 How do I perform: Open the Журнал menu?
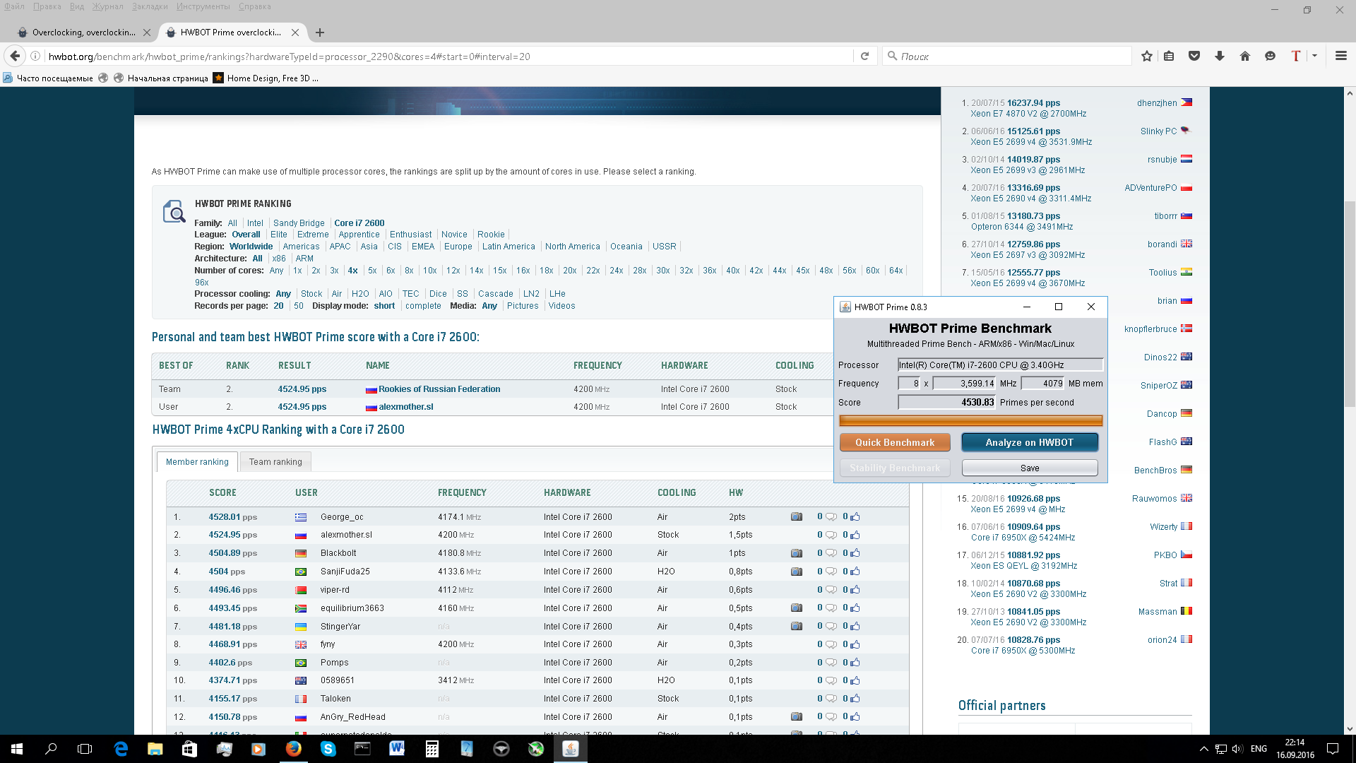107,6
